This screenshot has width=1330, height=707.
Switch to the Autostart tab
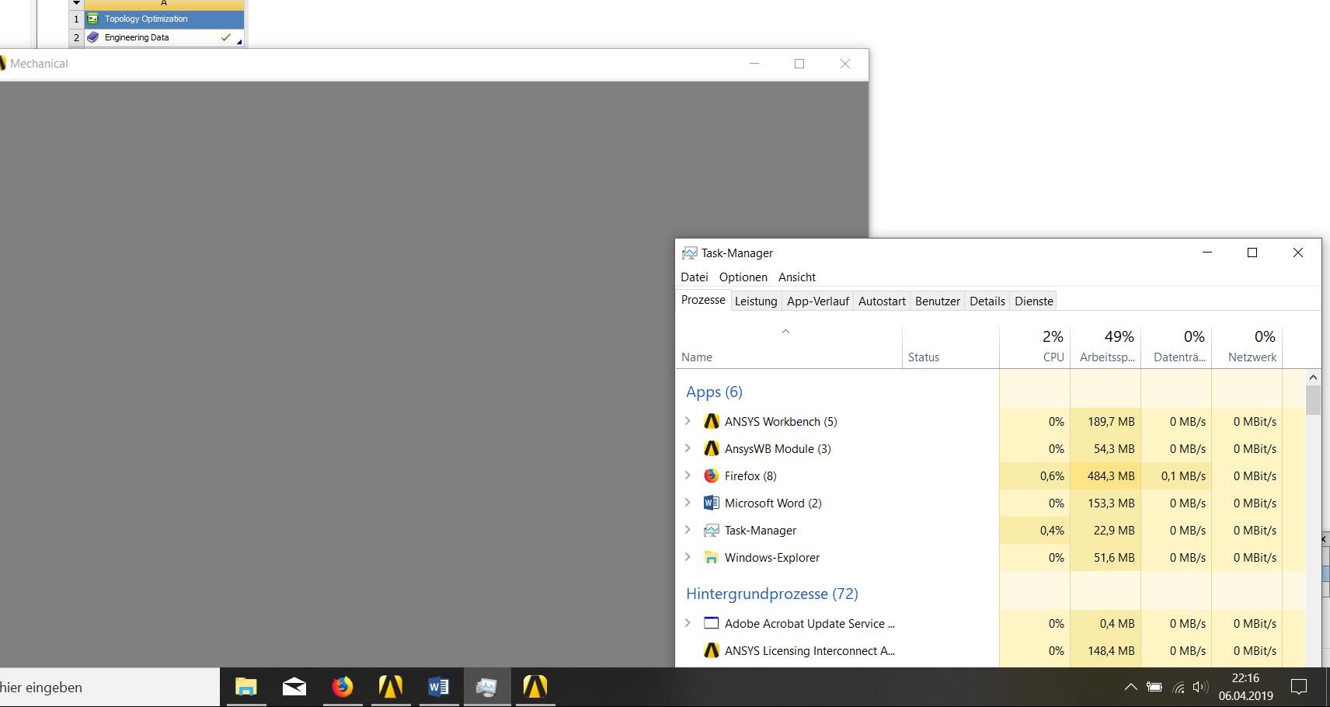[882, 301]
